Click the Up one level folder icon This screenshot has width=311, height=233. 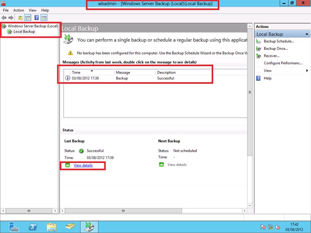(x=20, y=18)
